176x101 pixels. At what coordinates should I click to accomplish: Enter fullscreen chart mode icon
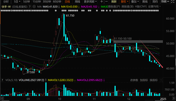173,2
